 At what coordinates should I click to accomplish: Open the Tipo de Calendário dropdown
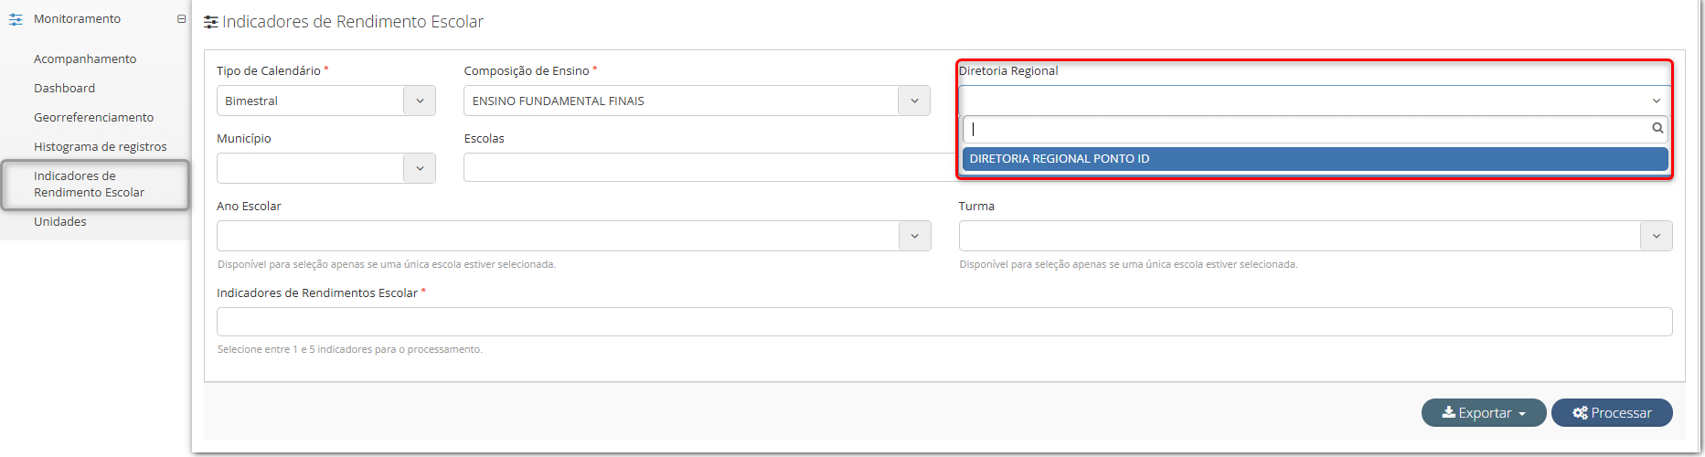coord(326,101)
